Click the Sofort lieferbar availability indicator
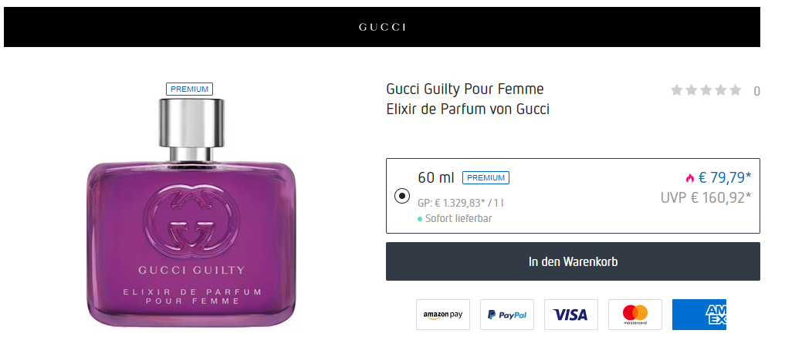Image resolution: width=785 pixels, height=347 pixels. click(x=455, y=218)
